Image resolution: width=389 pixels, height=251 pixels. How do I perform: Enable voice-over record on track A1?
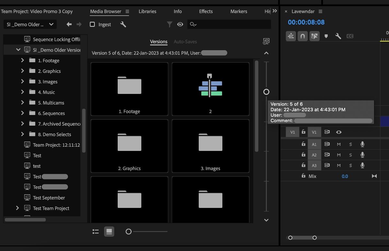362,144
